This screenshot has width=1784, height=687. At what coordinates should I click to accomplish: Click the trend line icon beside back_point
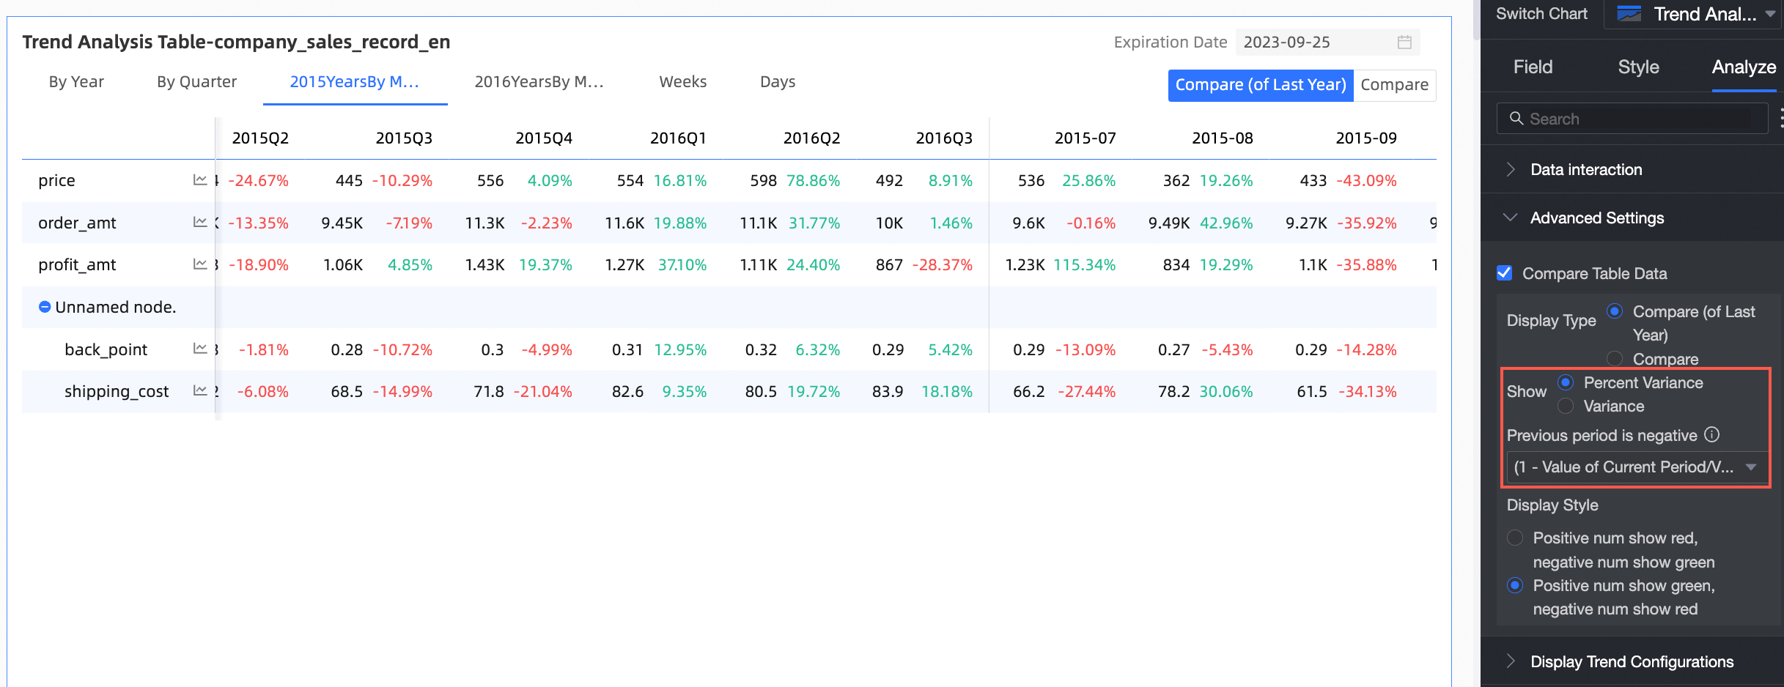click(199, 349)
